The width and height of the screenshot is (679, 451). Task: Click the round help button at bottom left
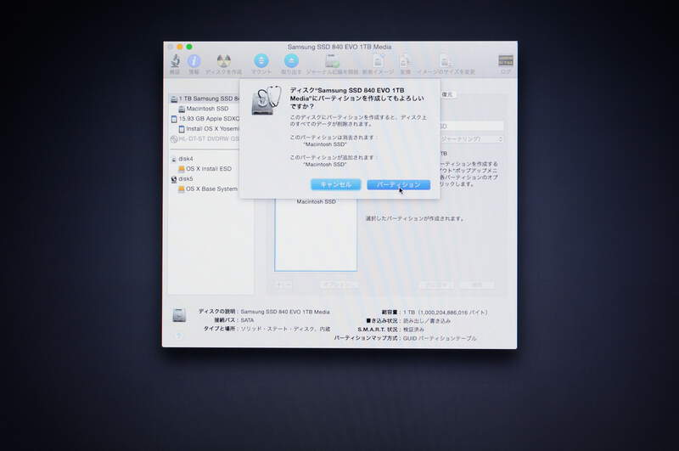pos(179,335)
